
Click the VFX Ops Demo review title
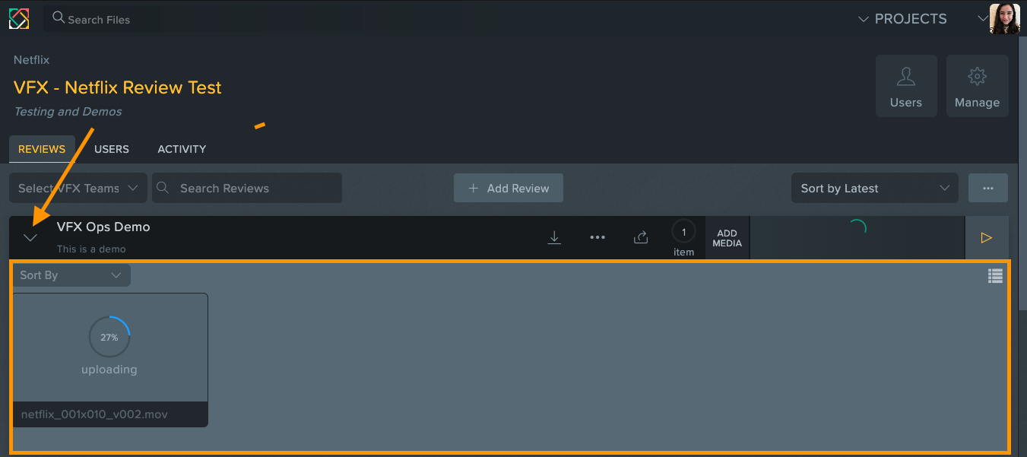point(103,227)
